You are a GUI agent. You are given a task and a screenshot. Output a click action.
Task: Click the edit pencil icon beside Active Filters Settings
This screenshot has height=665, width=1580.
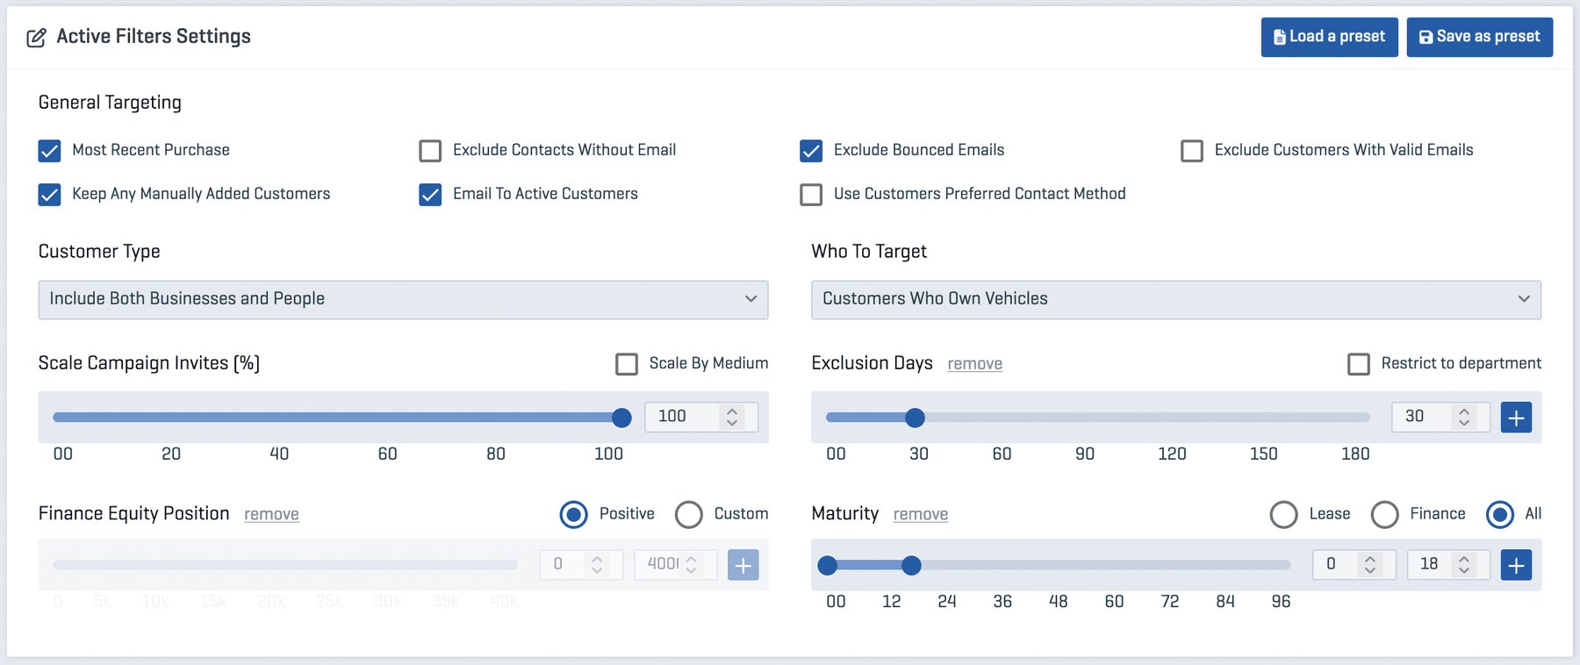[36, 38]
